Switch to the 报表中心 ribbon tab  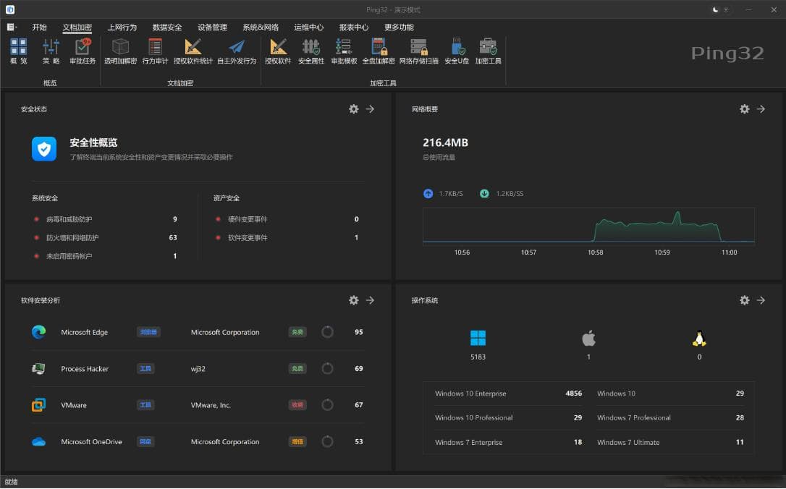pyautogui.click(x=353, y=27)
